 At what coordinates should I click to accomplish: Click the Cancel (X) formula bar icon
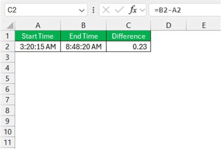(x=106, y=10)
